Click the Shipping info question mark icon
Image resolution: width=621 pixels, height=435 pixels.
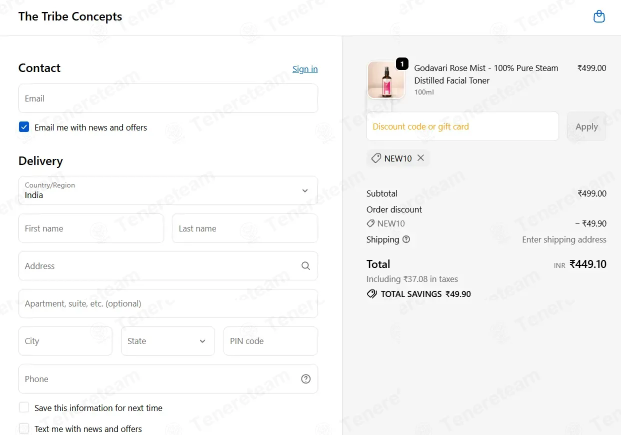click(x=406, y=239)
